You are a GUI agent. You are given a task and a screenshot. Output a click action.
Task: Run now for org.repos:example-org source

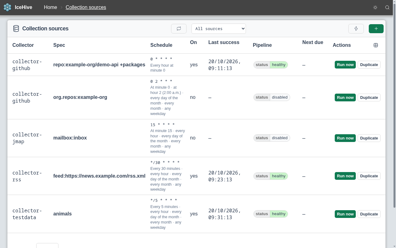click(345, 97)
